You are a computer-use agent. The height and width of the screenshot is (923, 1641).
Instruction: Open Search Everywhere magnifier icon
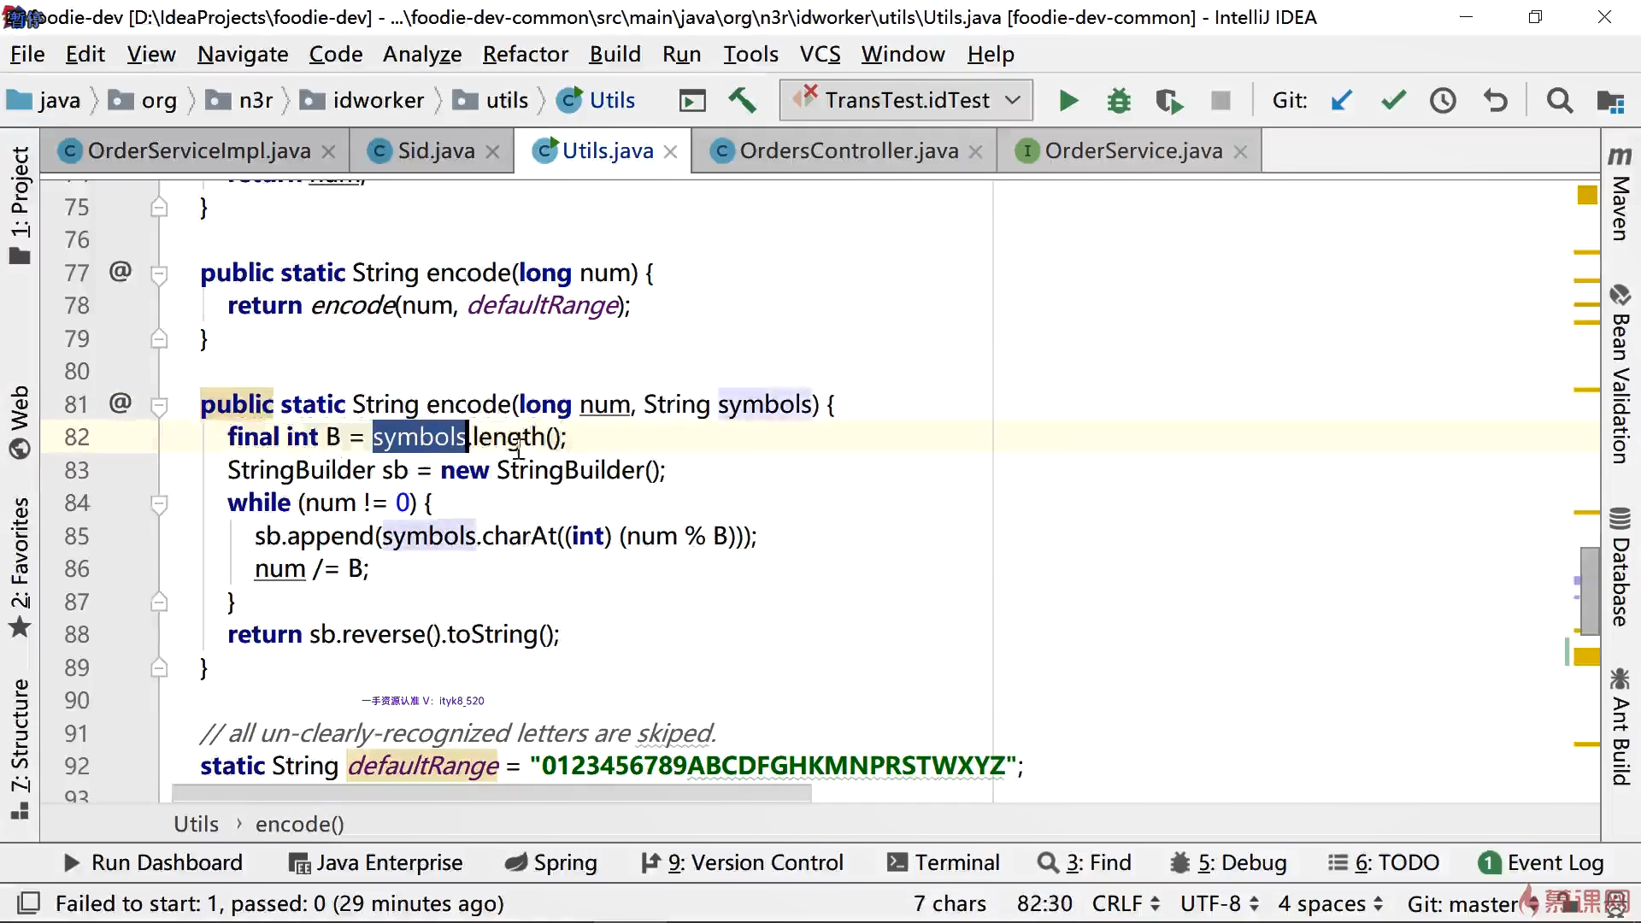pyautogui.click(x=1560, y=101)
